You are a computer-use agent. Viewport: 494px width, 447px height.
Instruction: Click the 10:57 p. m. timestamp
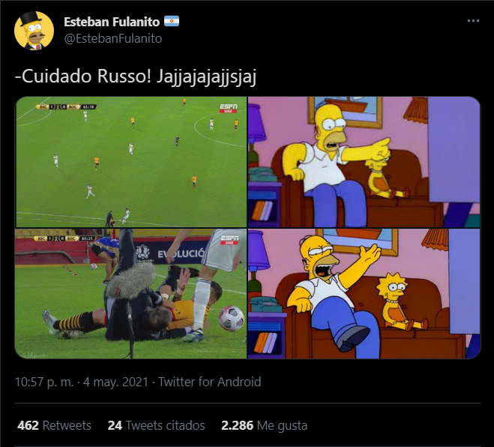44,382
